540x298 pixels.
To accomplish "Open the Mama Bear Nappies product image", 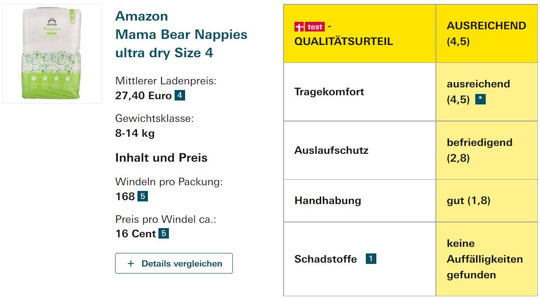I will [x=52, y=54].
